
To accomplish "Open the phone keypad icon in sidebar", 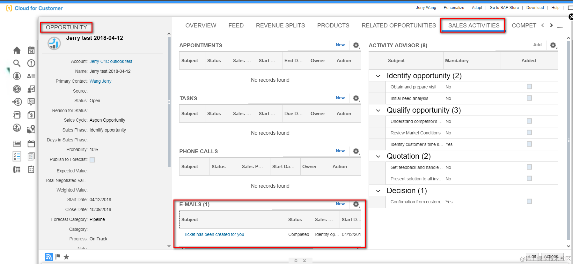I will point(17,170).
